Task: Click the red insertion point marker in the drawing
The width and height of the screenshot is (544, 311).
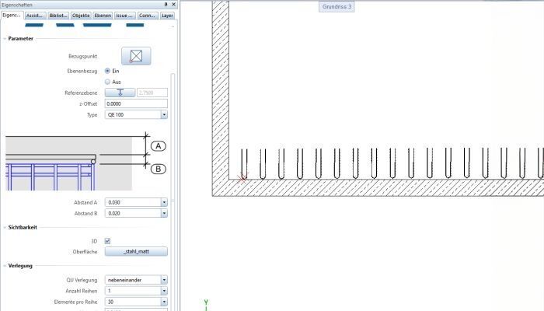Action: (x=242, y=178)
